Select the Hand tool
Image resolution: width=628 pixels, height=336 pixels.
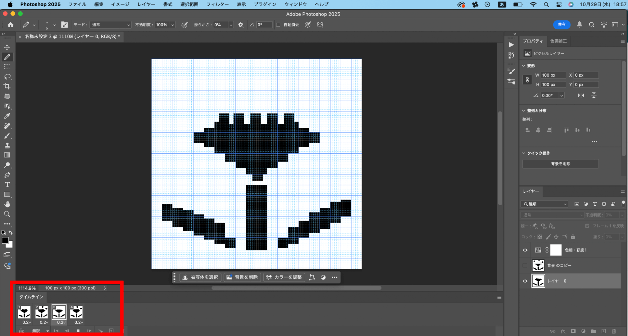7,204
